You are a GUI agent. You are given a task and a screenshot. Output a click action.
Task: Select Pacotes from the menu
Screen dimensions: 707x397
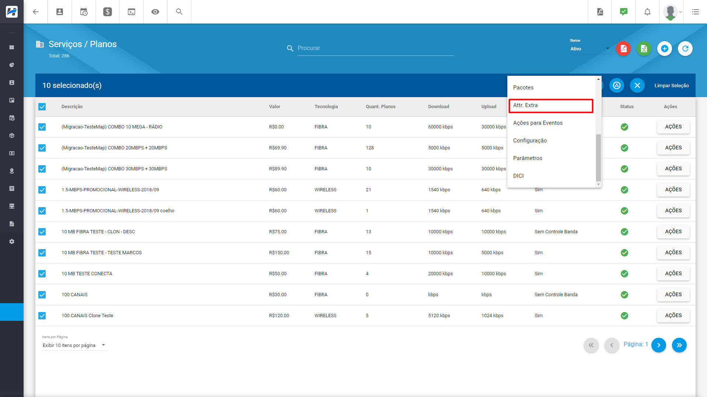(x=551, y=88)
